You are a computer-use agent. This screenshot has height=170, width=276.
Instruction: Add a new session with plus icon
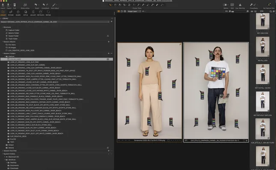111,21
